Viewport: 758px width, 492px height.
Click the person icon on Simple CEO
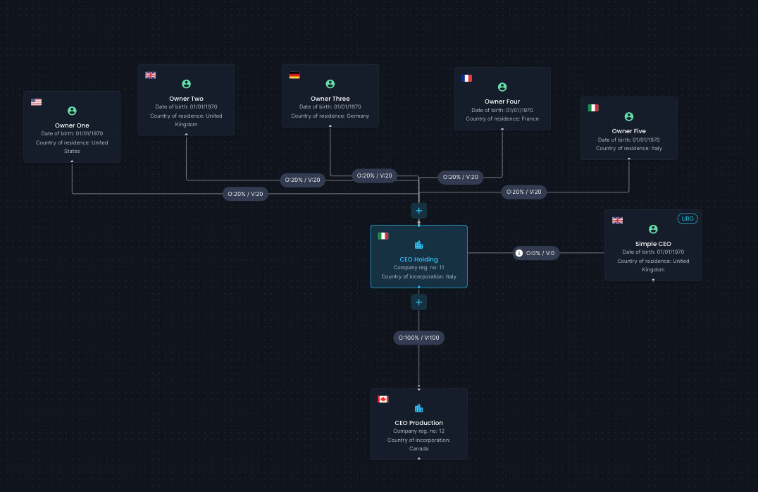[653, 229]
